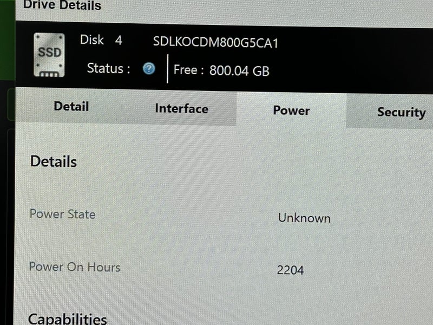Click the Power State label

tap(62, 214)
